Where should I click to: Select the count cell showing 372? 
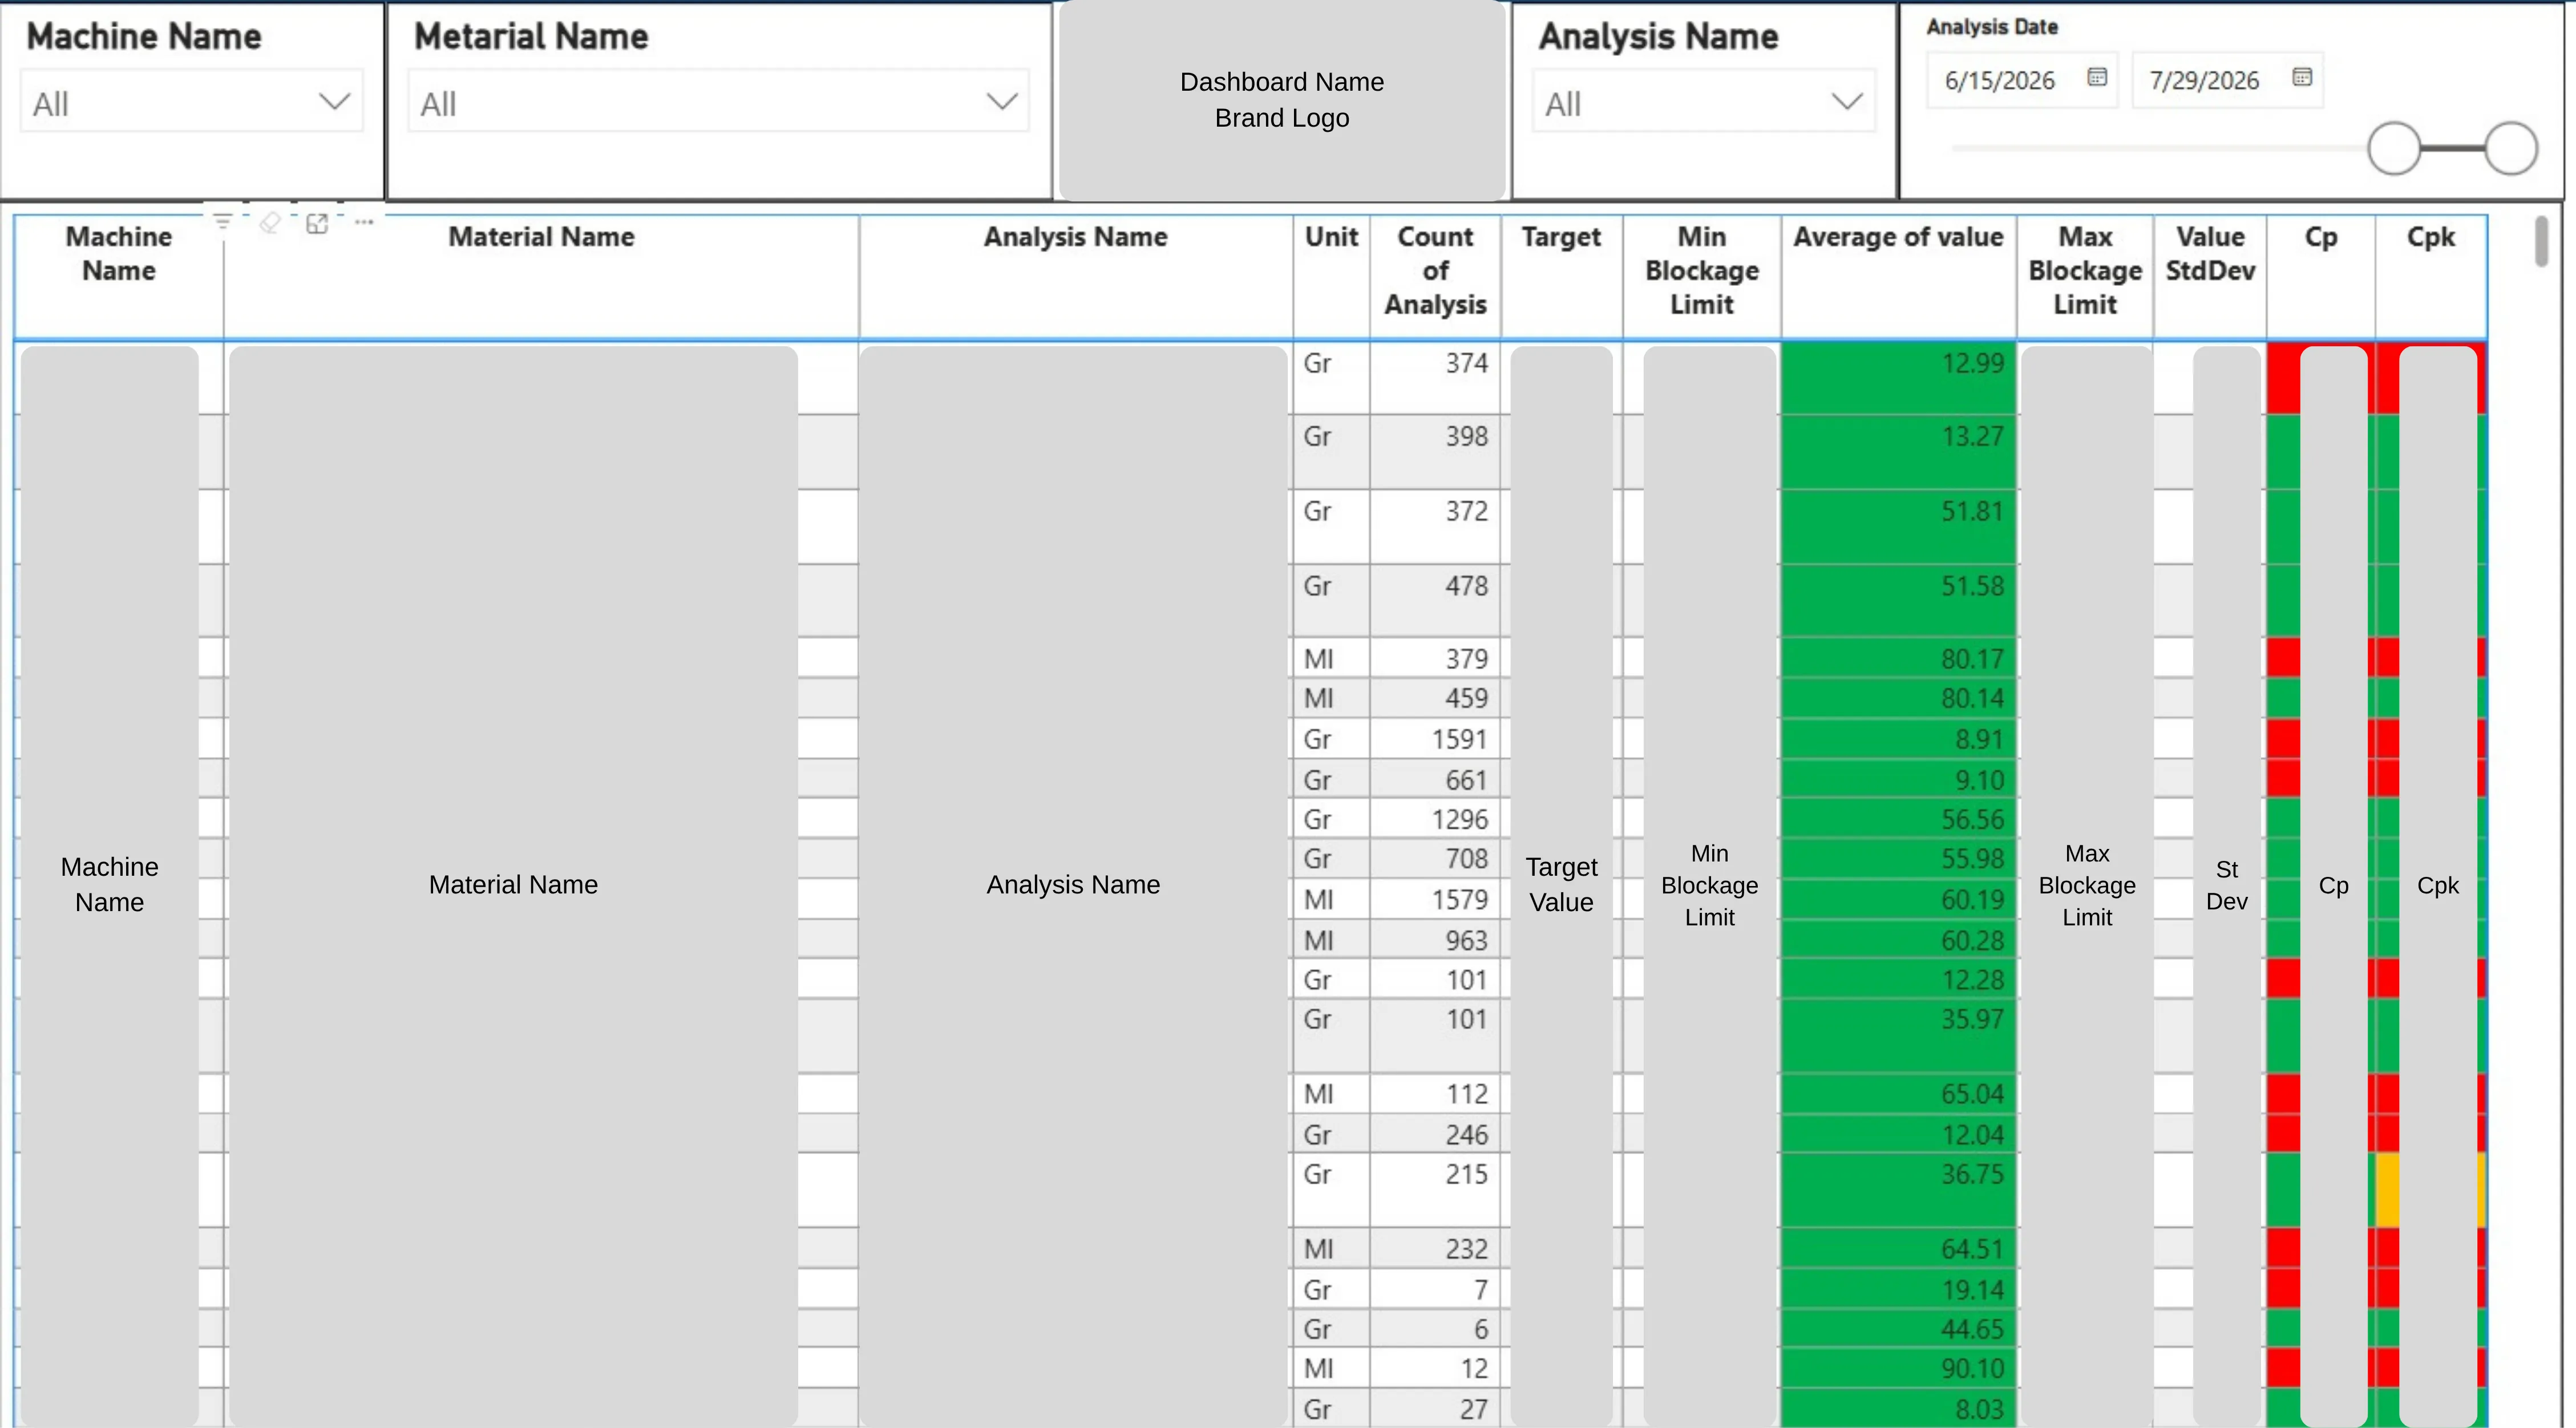tap(1435, 526)
